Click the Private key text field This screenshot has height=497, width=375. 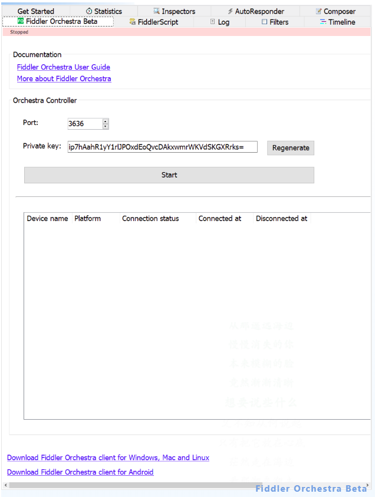[x=162, y=147]
